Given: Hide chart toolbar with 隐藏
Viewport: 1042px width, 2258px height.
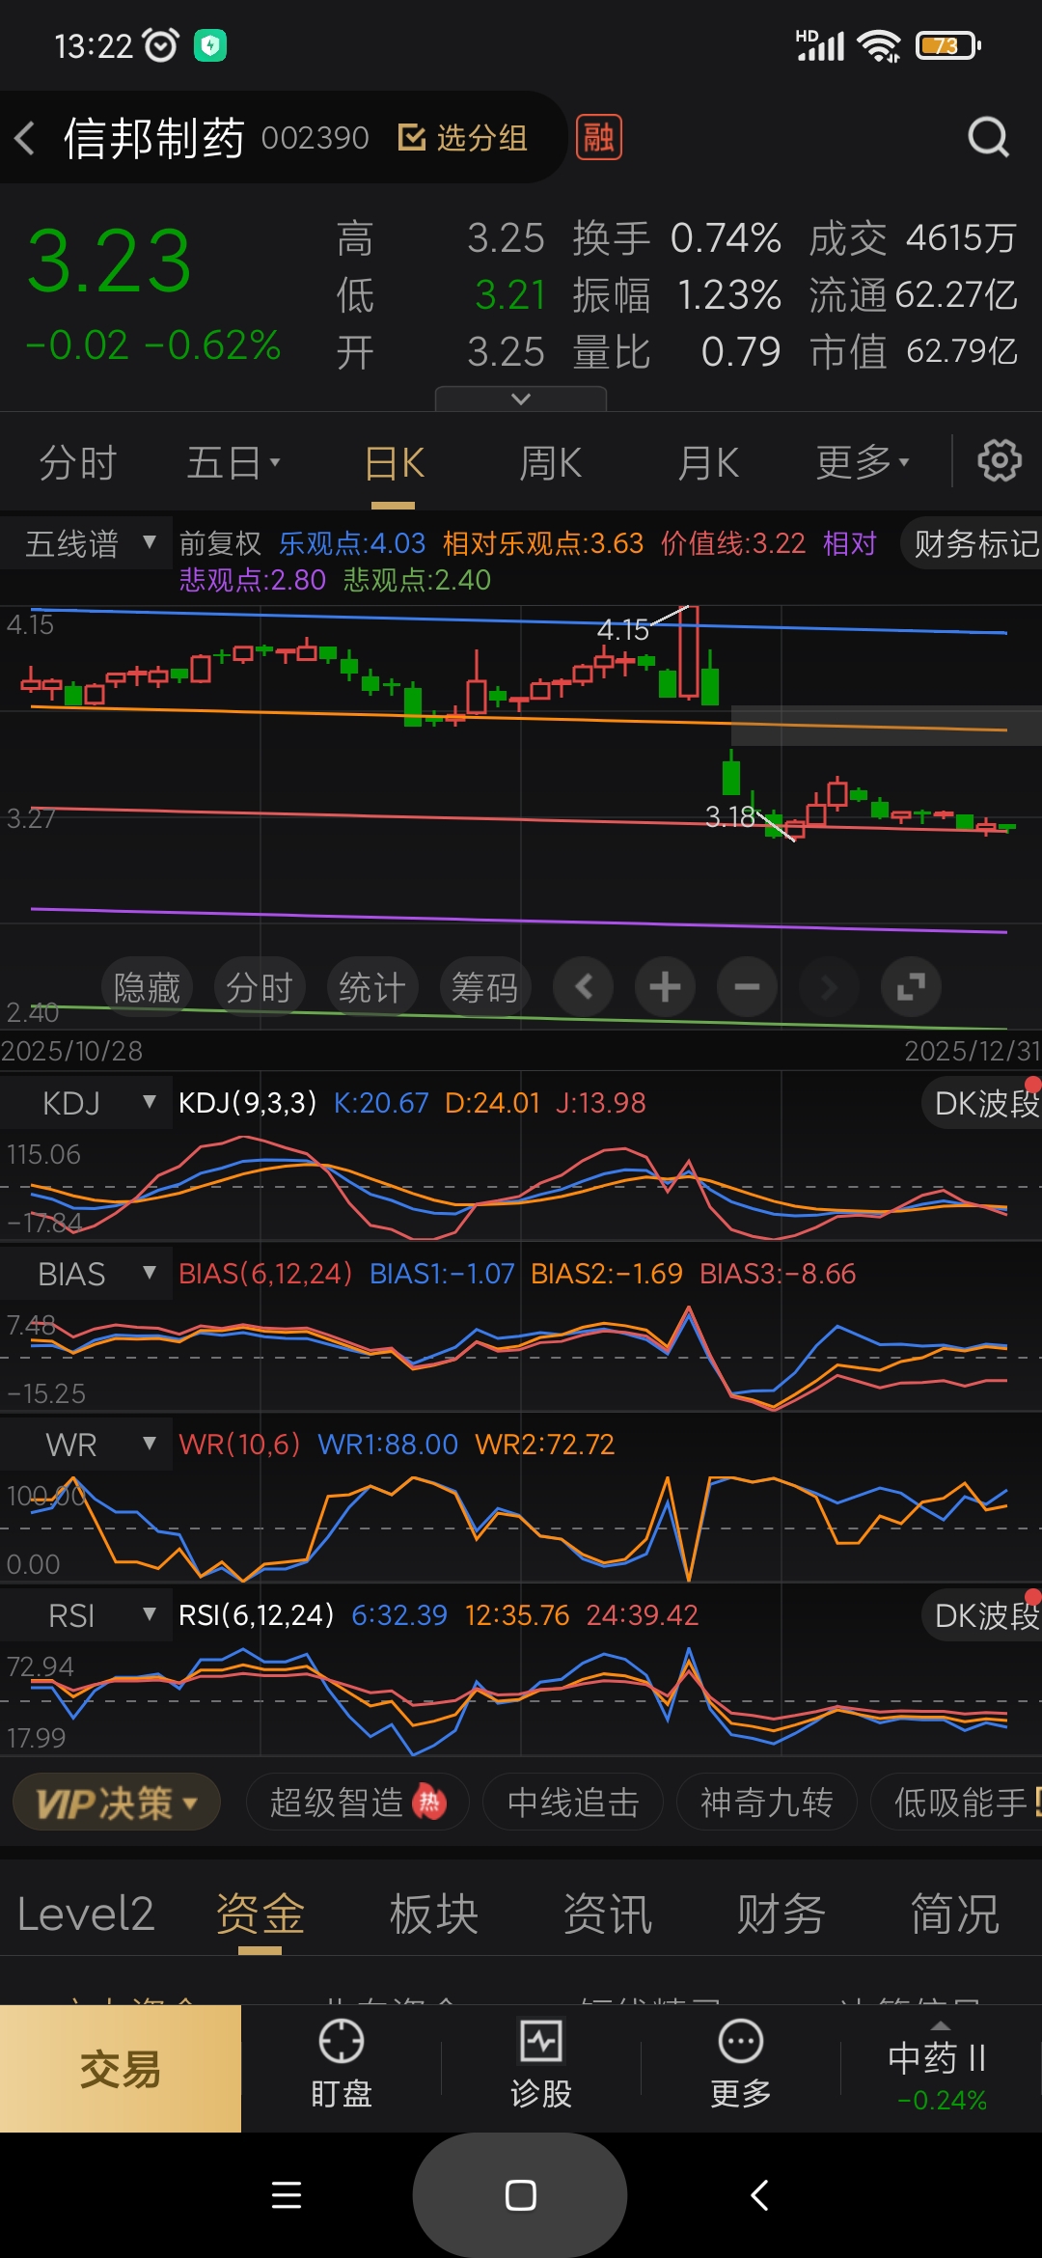Looking at the screenshot, I should [147, 987].
